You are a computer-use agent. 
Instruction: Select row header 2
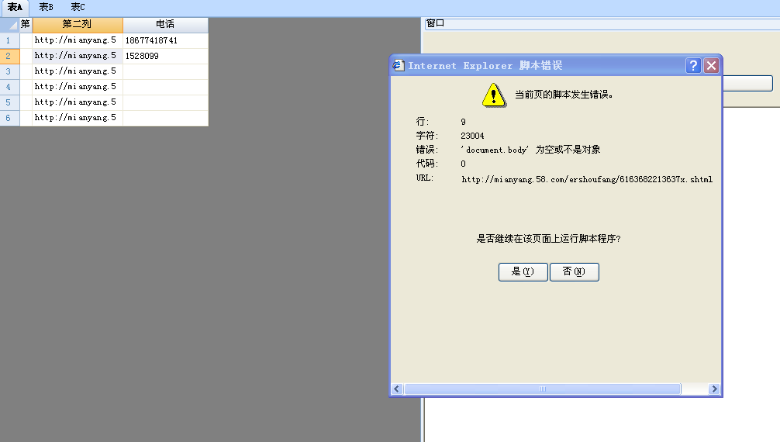(x=9, y=56)
